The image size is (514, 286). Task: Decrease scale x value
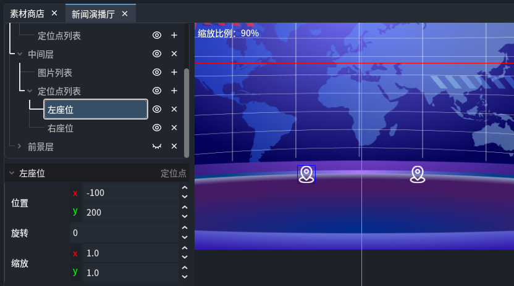[x=185, y=257]
